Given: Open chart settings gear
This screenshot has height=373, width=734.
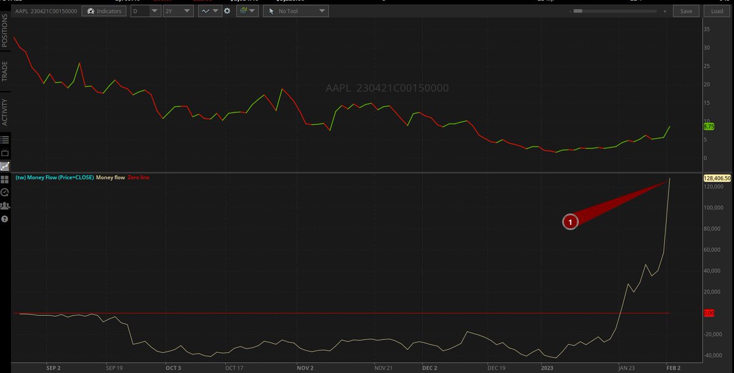Looking at the screenshot, I should 227,11.
